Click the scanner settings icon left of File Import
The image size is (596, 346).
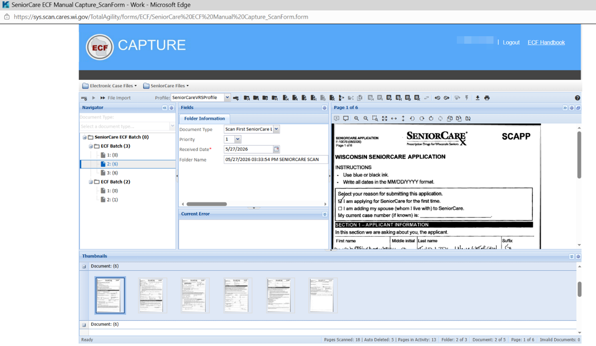point(84,98)
